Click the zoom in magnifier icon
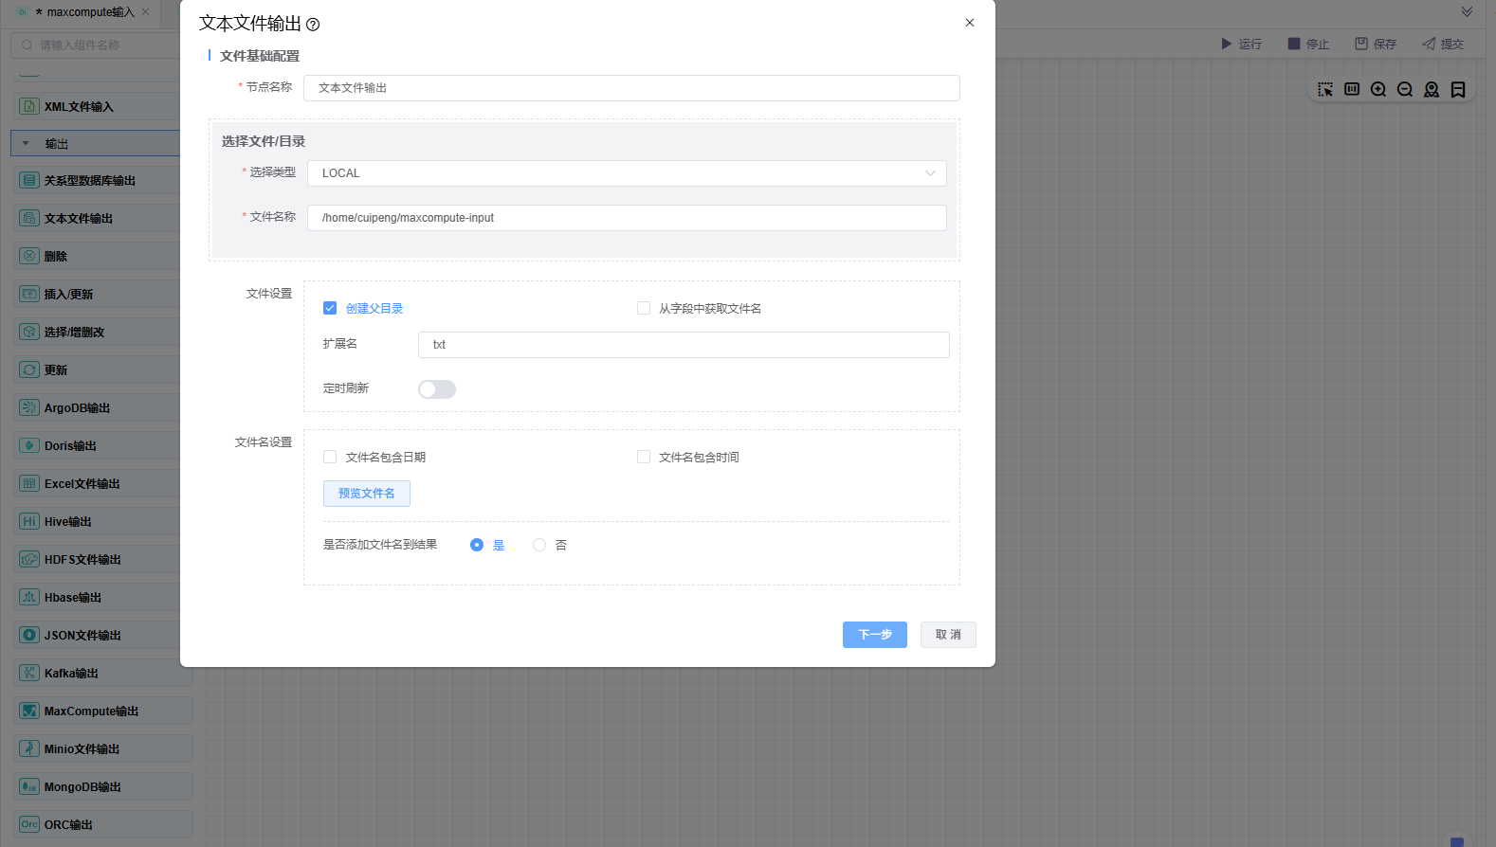 (1378, 89)
